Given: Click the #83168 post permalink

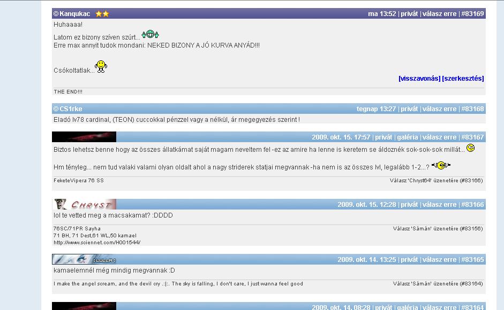Looking at the screenshot, I should click(472, 109).
